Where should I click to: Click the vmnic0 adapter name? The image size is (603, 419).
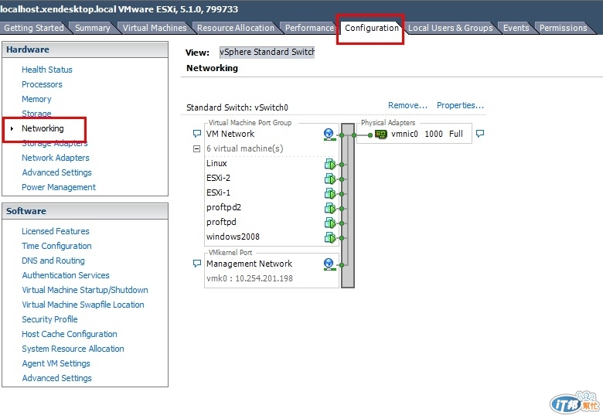[x=404, y=134]
